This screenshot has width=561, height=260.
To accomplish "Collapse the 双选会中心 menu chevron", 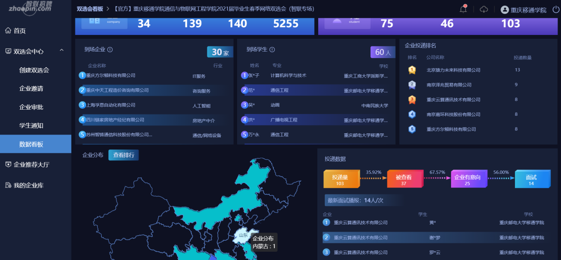I will coord(62,51).
